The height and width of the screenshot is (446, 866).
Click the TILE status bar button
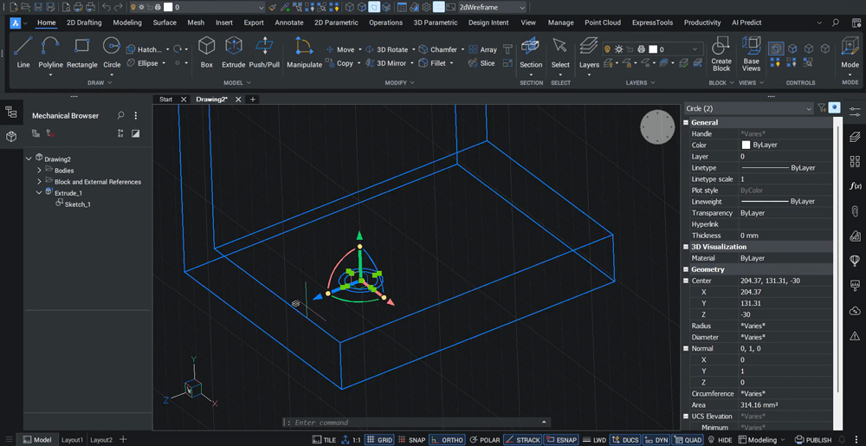[324, 440]
